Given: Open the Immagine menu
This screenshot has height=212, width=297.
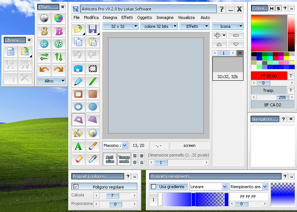Looking at the screenshot, I should click(165, 17).
